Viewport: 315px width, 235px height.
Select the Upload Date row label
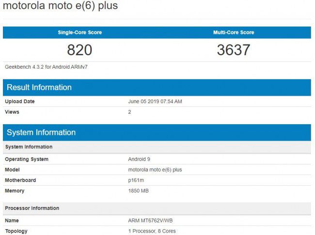click(20, 102)
